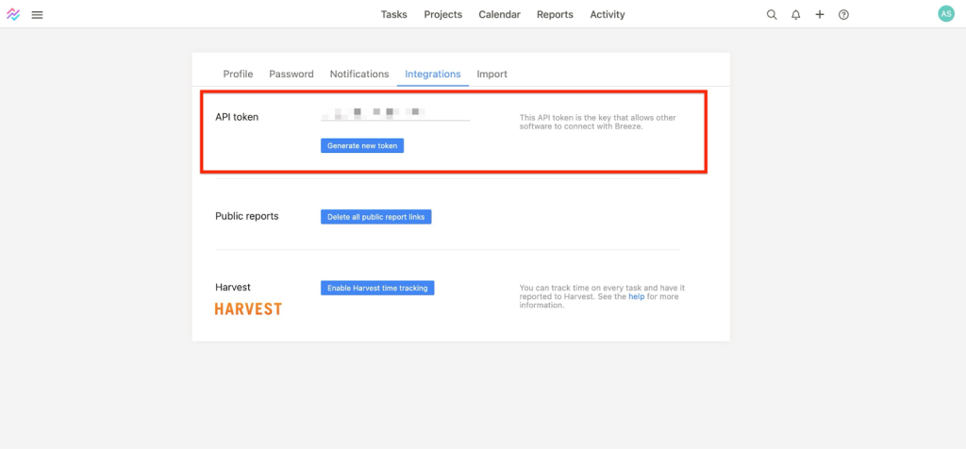The width and height of the screenshot is (966, 449).
Task: Click the API token field
Action: point(395,112)
